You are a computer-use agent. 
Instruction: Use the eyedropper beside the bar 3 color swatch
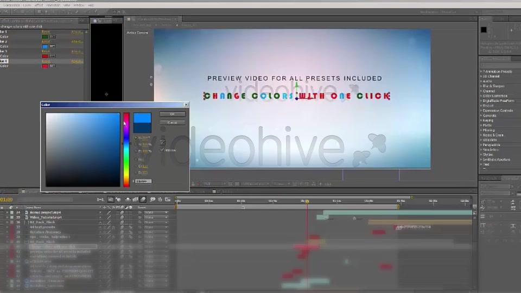coord(52,56)
